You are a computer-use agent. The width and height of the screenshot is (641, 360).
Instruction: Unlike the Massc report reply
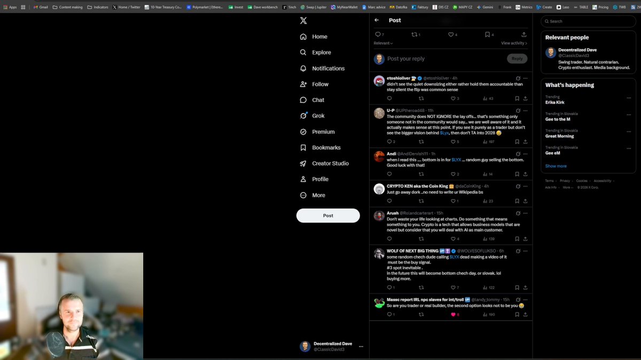click(x=455, y=314)
